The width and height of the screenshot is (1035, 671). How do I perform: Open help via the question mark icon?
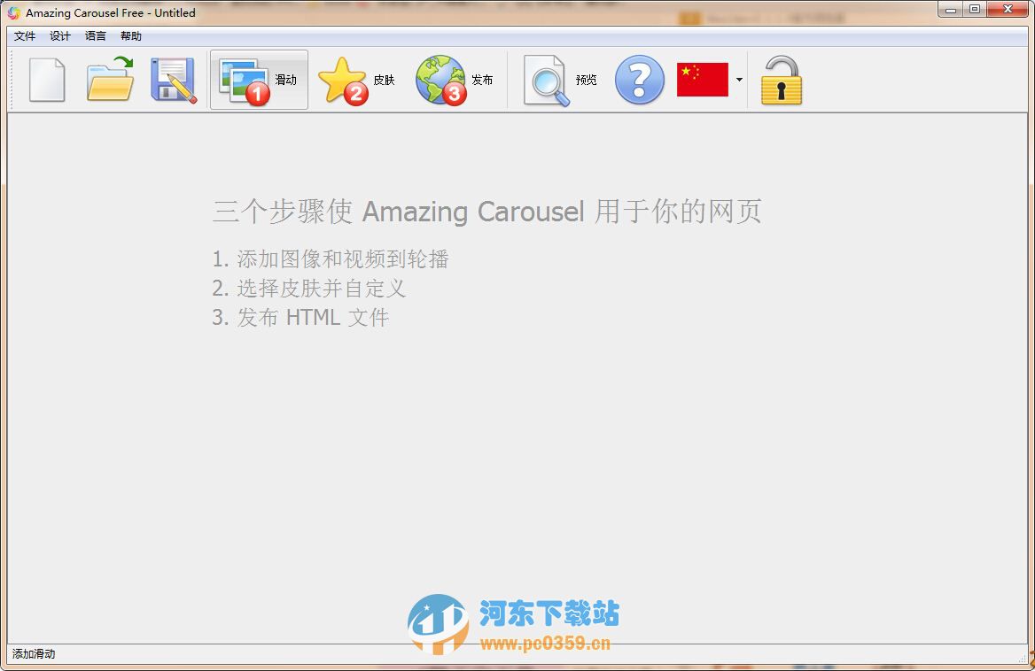click(x=639, y=80)
